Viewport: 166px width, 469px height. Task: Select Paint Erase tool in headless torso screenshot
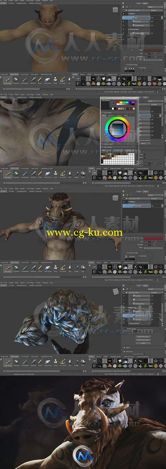48,80
